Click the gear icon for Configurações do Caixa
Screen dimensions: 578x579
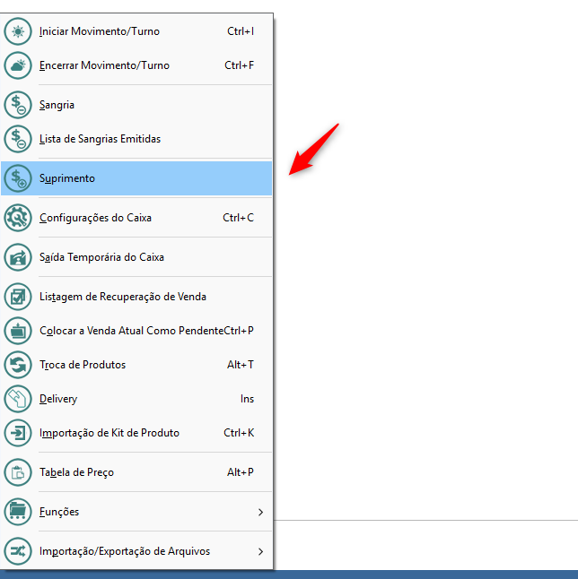(x=18, y=218)
